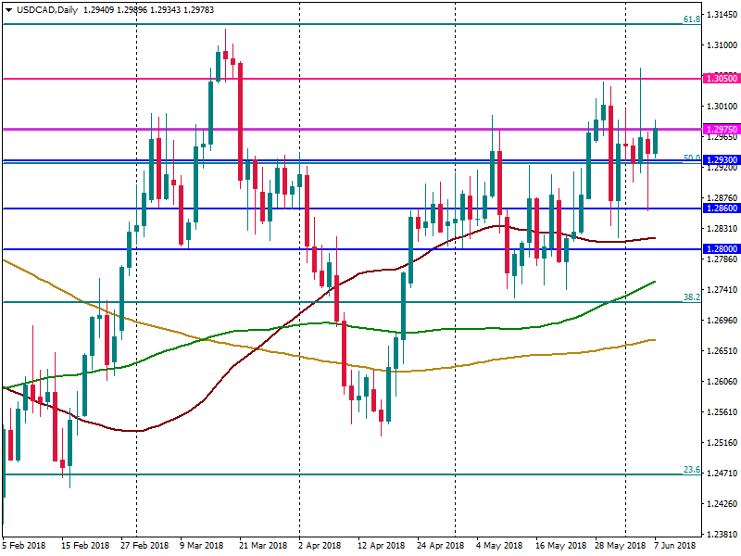The image size is (741, 556).
Task: Click the 1.29300 blue price label
Action: tap(721, 160)
